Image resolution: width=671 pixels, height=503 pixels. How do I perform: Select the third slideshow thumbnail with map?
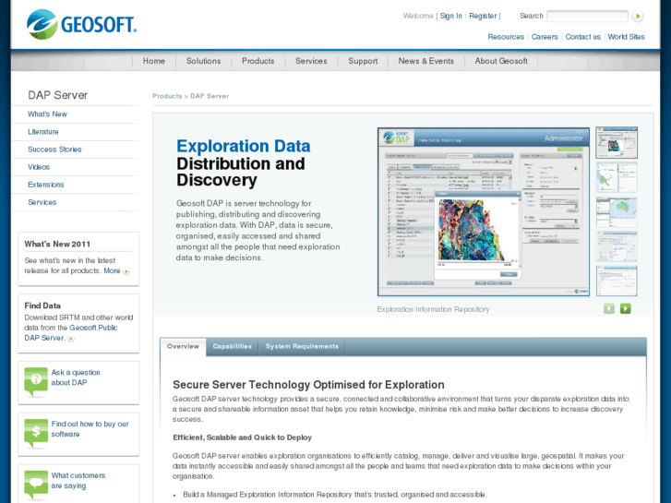point(617,212)
